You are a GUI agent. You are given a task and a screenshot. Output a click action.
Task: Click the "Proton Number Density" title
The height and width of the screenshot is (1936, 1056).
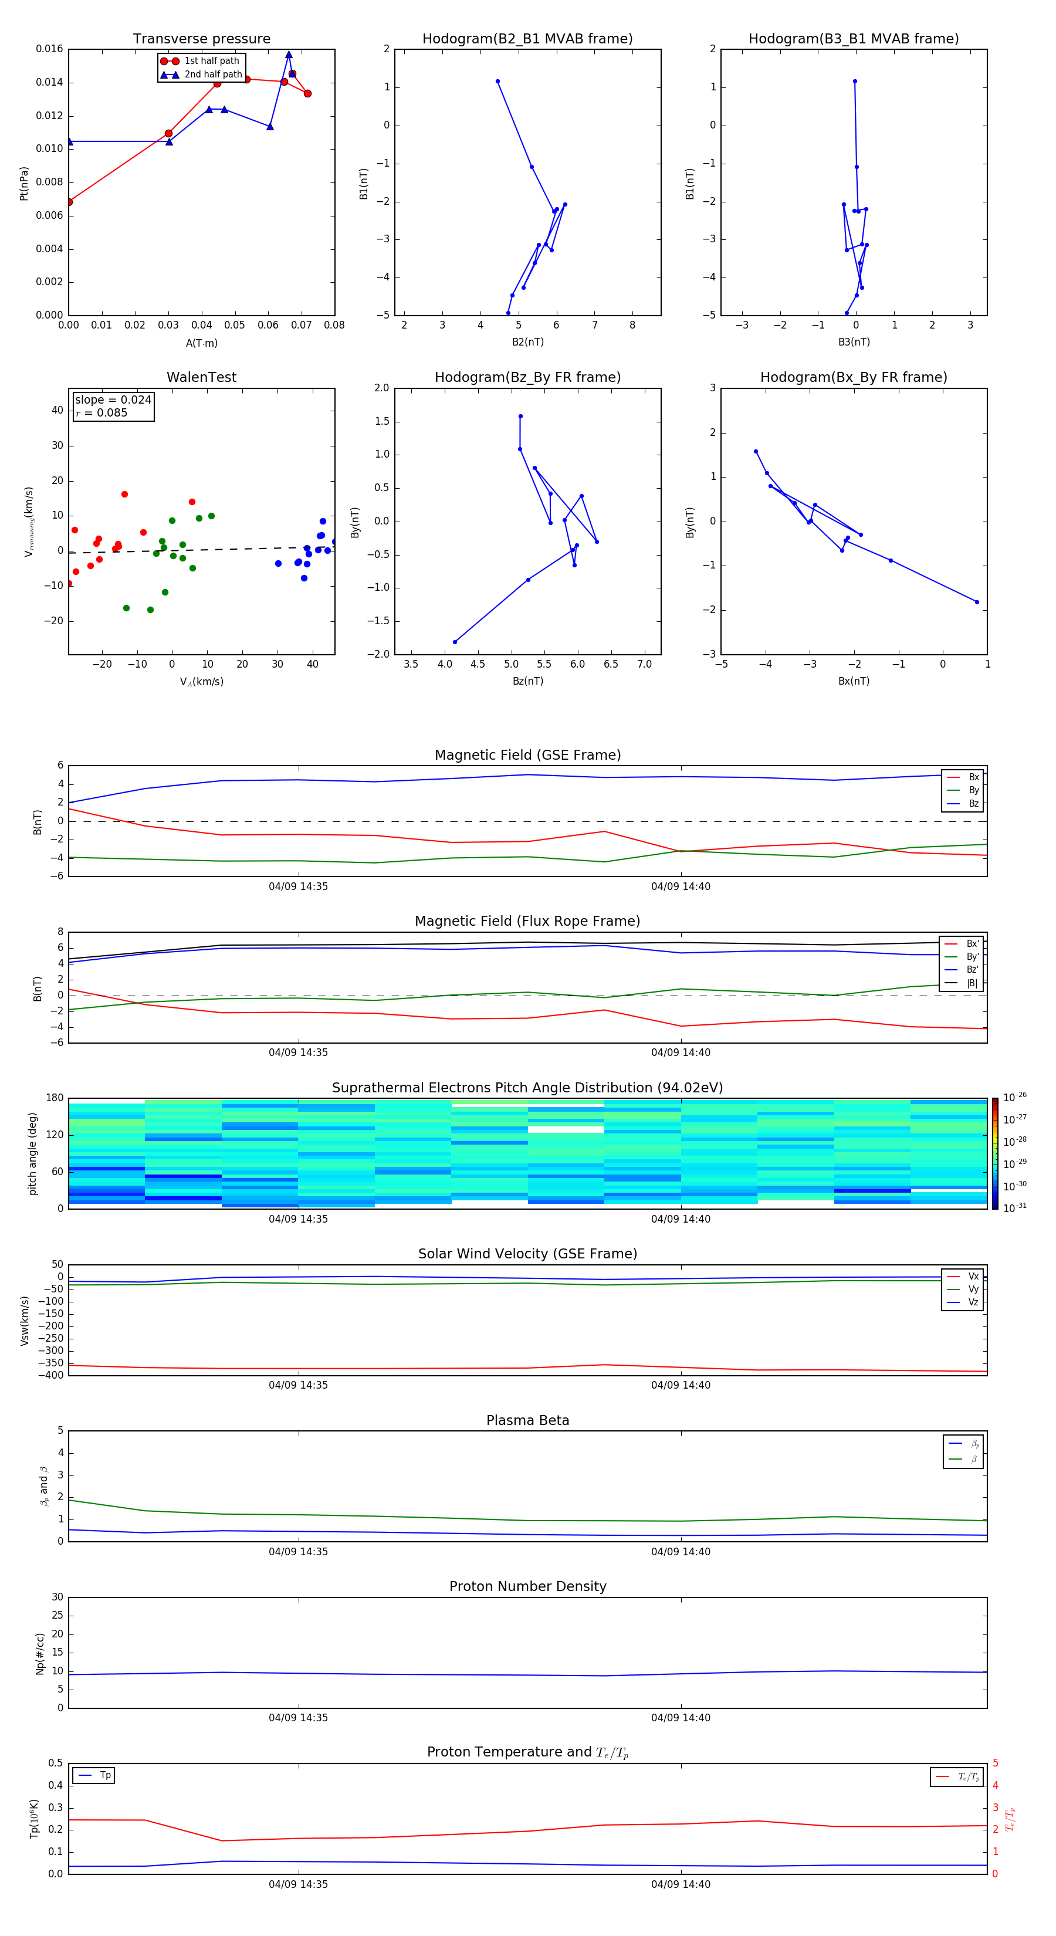click(527, 1586)
